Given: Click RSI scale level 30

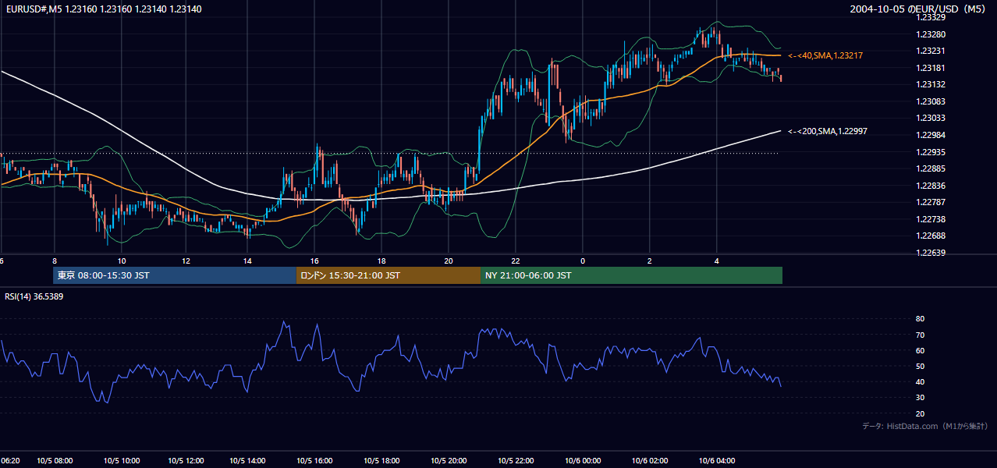Looking at the screenshot, I should 920,398.
